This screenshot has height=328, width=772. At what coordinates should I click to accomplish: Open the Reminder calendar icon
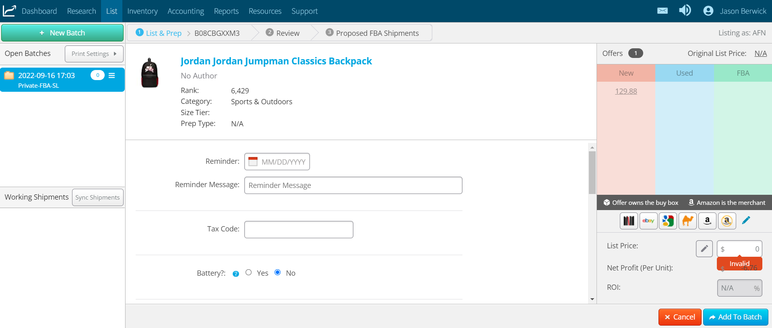coord(253,161)
